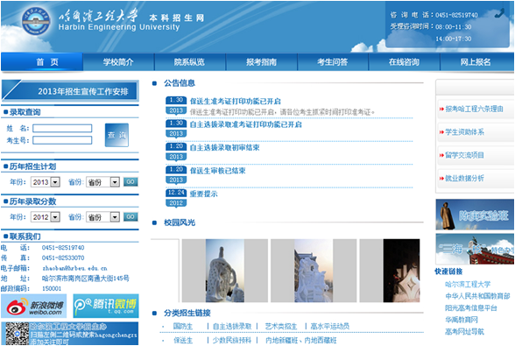Viewport: 515px width, 346px height.
Task: Click the QR code image
Action: coord(16,333)
